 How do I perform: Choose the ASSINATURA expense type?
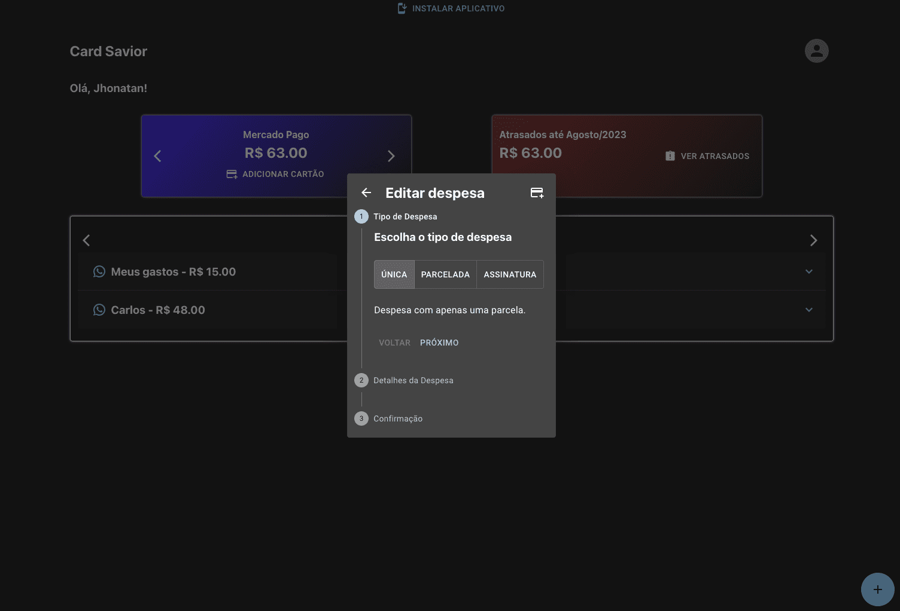click(510, 274)
